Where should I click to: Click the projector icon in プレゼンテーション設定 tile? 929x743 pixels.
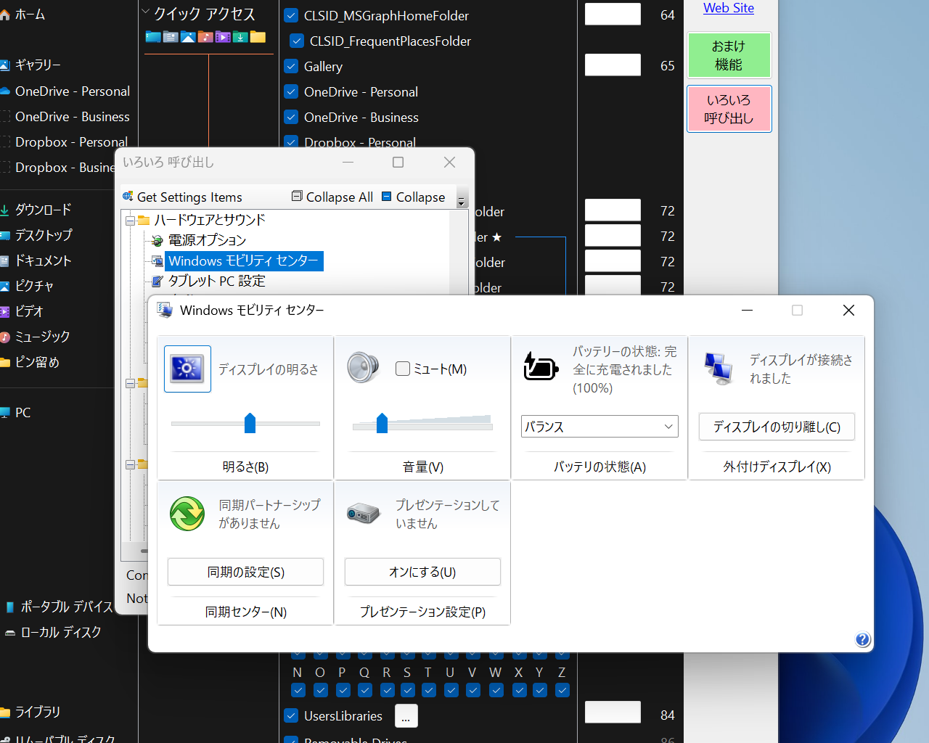pos(363,512)
